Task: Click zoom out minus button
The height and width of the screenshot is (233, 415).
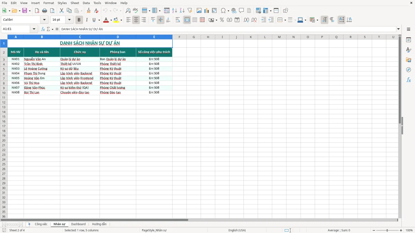Action: coord(374,230)
